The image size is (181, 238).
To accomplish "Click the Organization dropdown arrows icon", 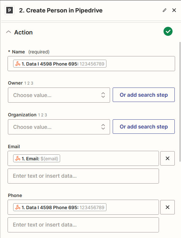I will (x=103, y=127).
